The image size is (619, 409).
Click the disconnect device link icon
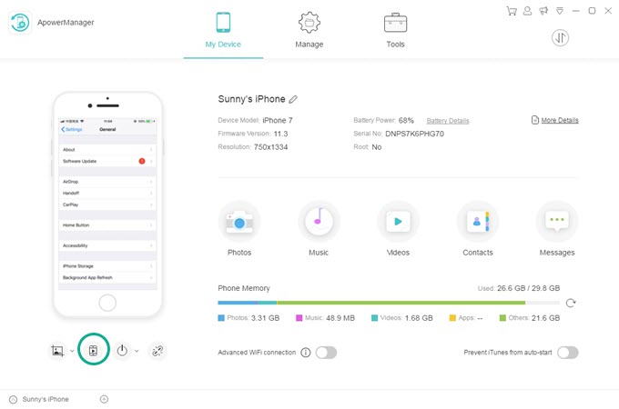pos(157,351)
